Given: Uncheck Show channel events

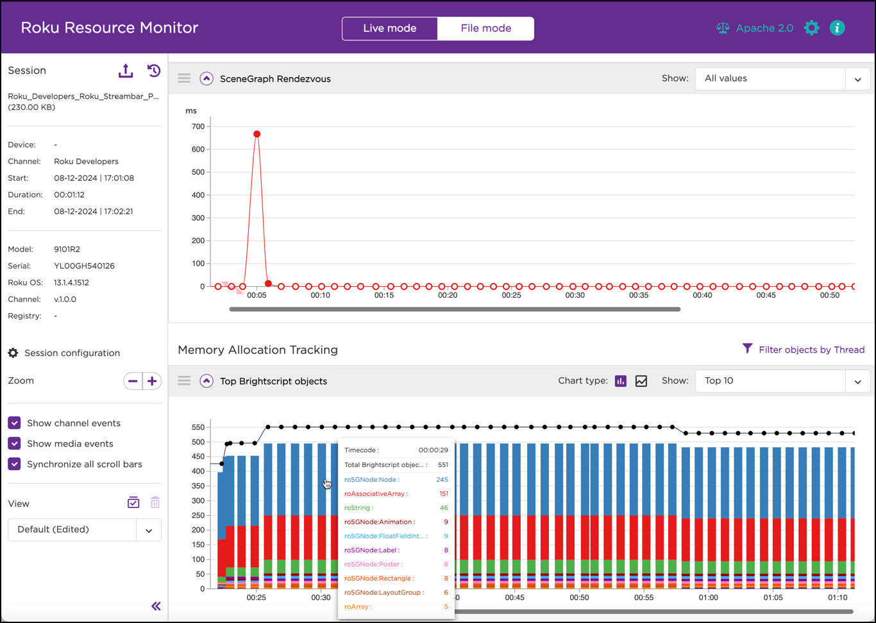Looking at the screenshot, I should coord(14,423).
